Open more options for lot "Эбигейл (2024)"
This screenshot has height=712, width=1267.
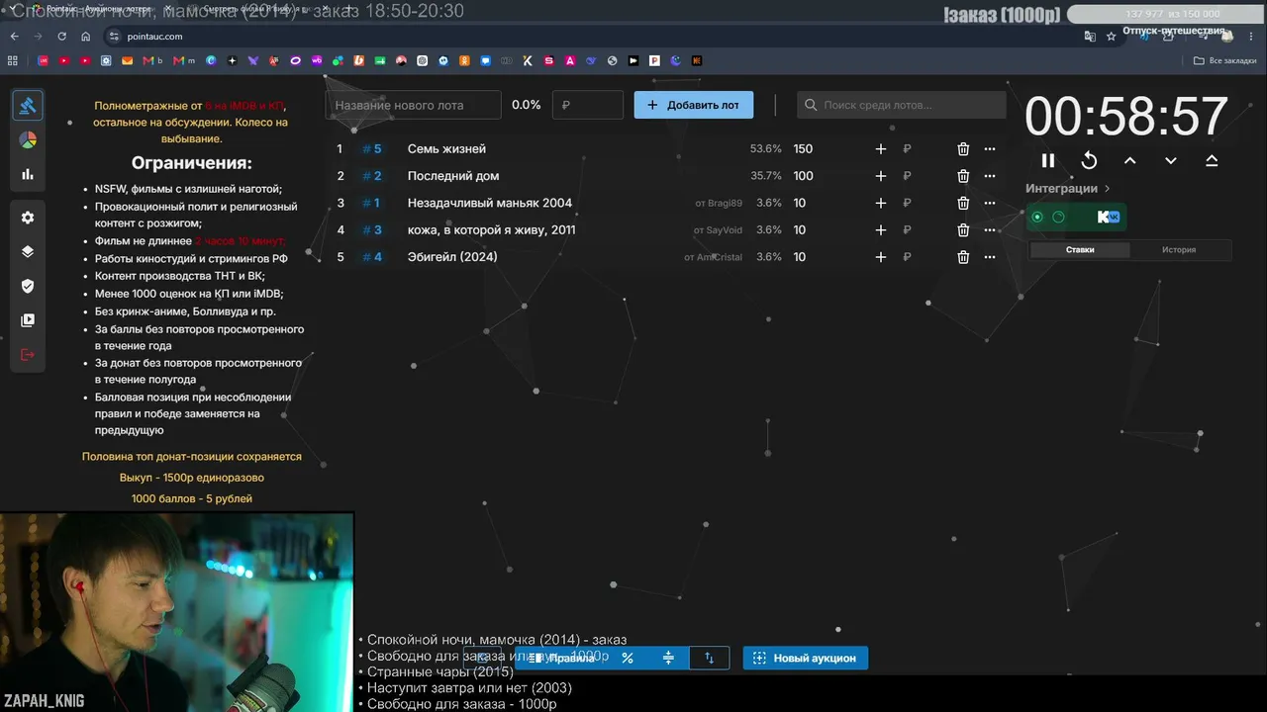(990, 257)
